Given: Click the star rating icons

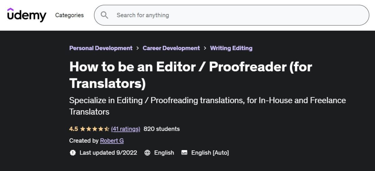Looking at the screenshot, I should [x=95, y=129].
